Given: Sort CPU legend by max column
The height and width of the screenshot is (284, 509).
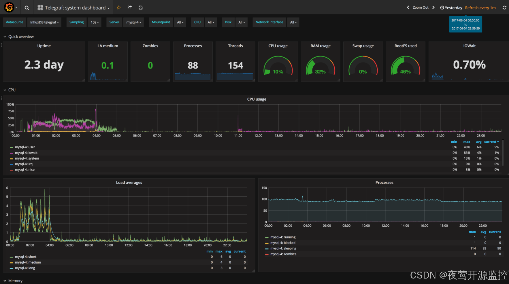Looking at the screenshot, I should point(467,142).
